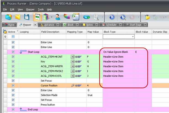Toggle Active checkbox for Cursor Position row
The height and width of the screenshot is (113, 169).
point(13,86)
